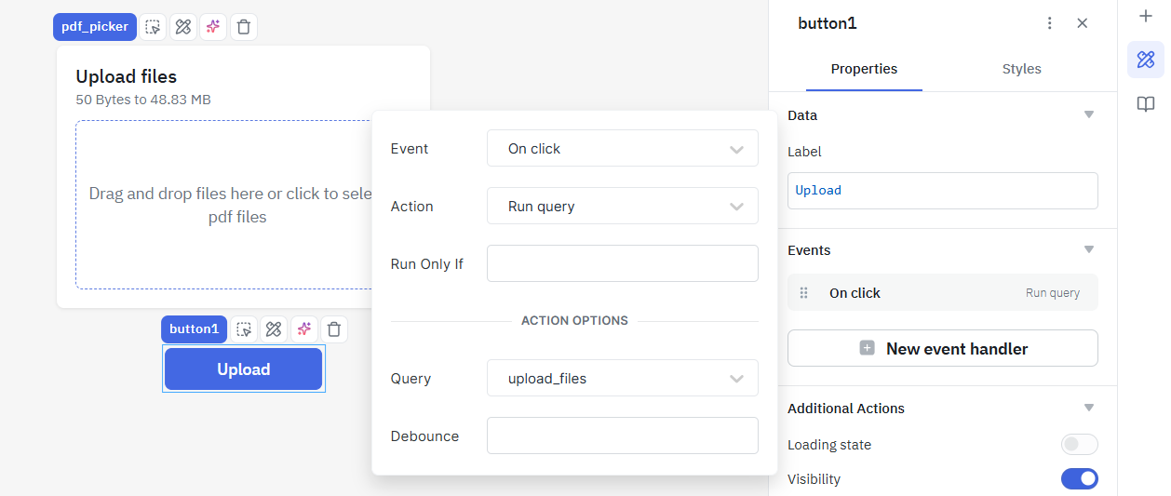Collapse the Events section
The width and height of the screenshot is (1171, 496).
(x=1088, y=250)
